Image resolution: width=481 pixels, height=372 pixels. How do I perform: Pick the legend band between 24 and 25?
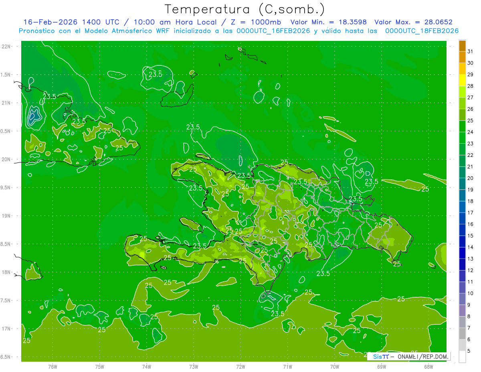click(463, 126)
